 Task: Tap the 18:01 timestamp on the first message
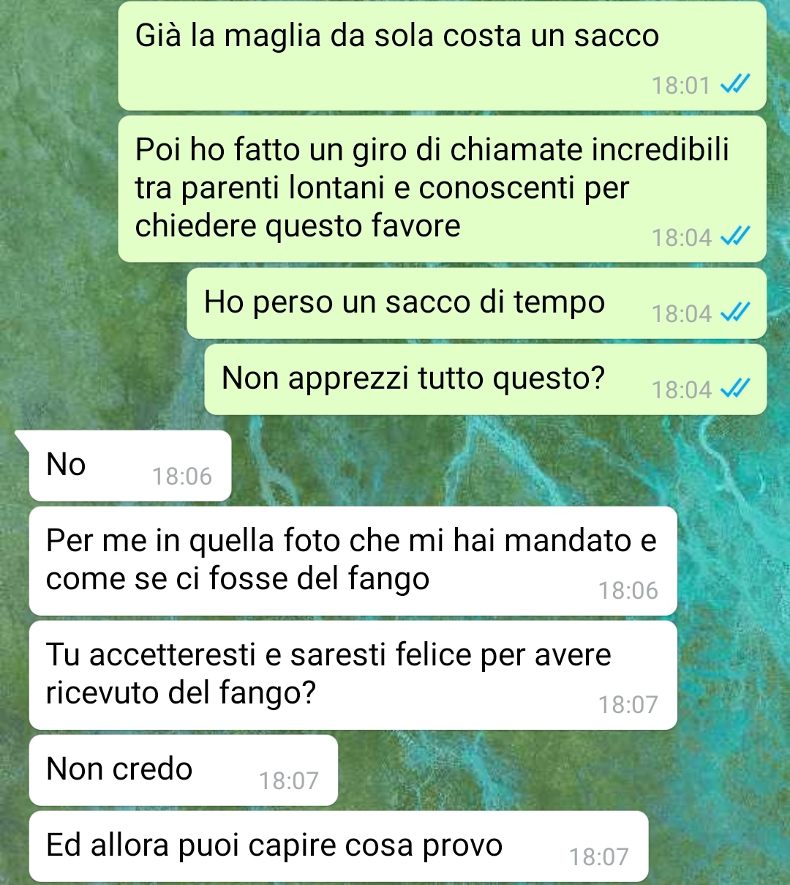[681, 86]
